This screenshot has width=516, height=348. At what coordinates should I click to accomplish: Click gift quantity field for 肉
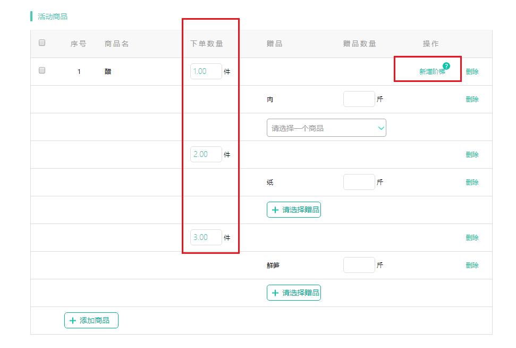click(359, 99)
